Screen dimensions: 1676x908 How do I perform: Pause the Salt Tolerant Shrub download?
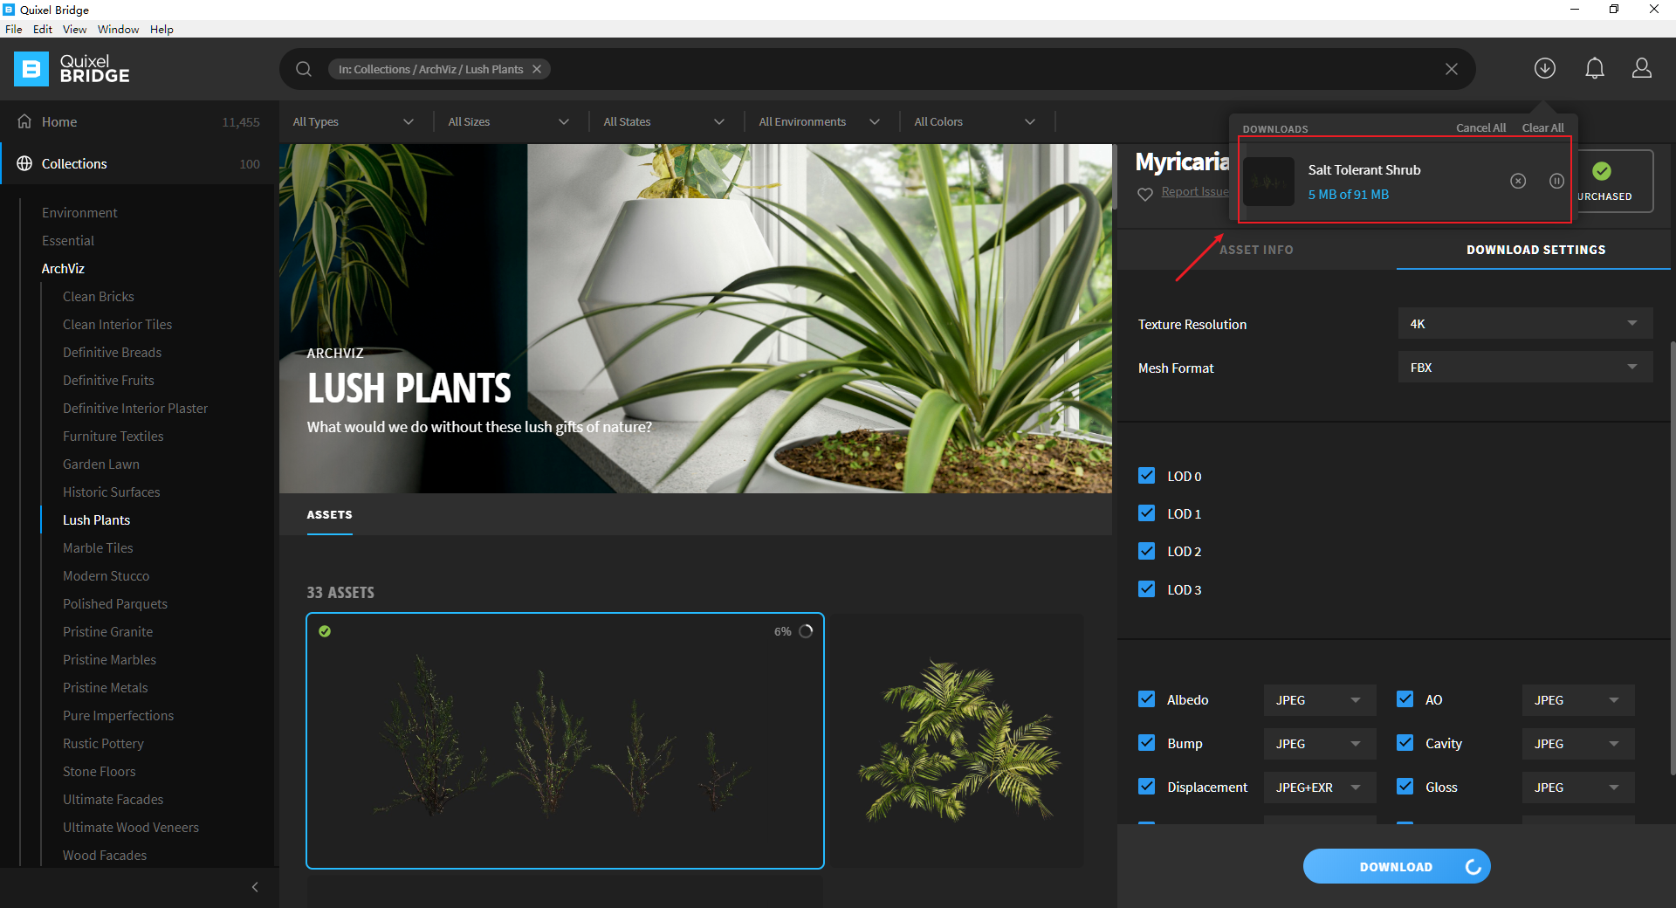pyautogui.click(x=1556, y=181)
